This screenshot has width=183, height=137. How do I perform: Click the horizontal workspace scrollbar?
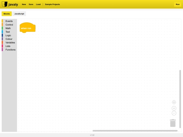click(x=135, y=131)
